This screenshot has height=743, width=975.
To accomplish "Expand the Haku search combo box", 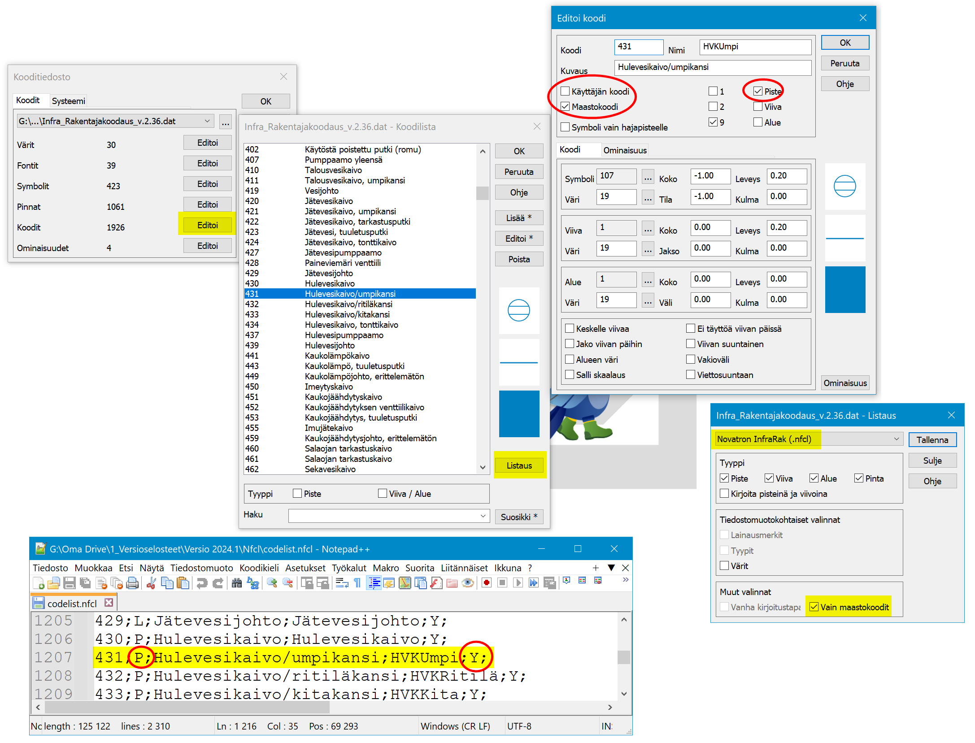I will (483, 516).
